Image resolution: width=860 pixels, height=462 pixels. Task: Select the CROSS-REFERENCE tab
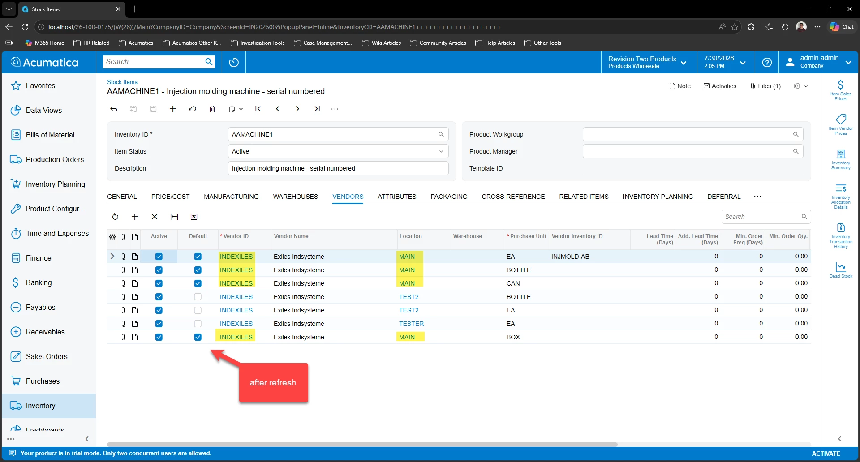pyautogui.click(x=513, y=197)
